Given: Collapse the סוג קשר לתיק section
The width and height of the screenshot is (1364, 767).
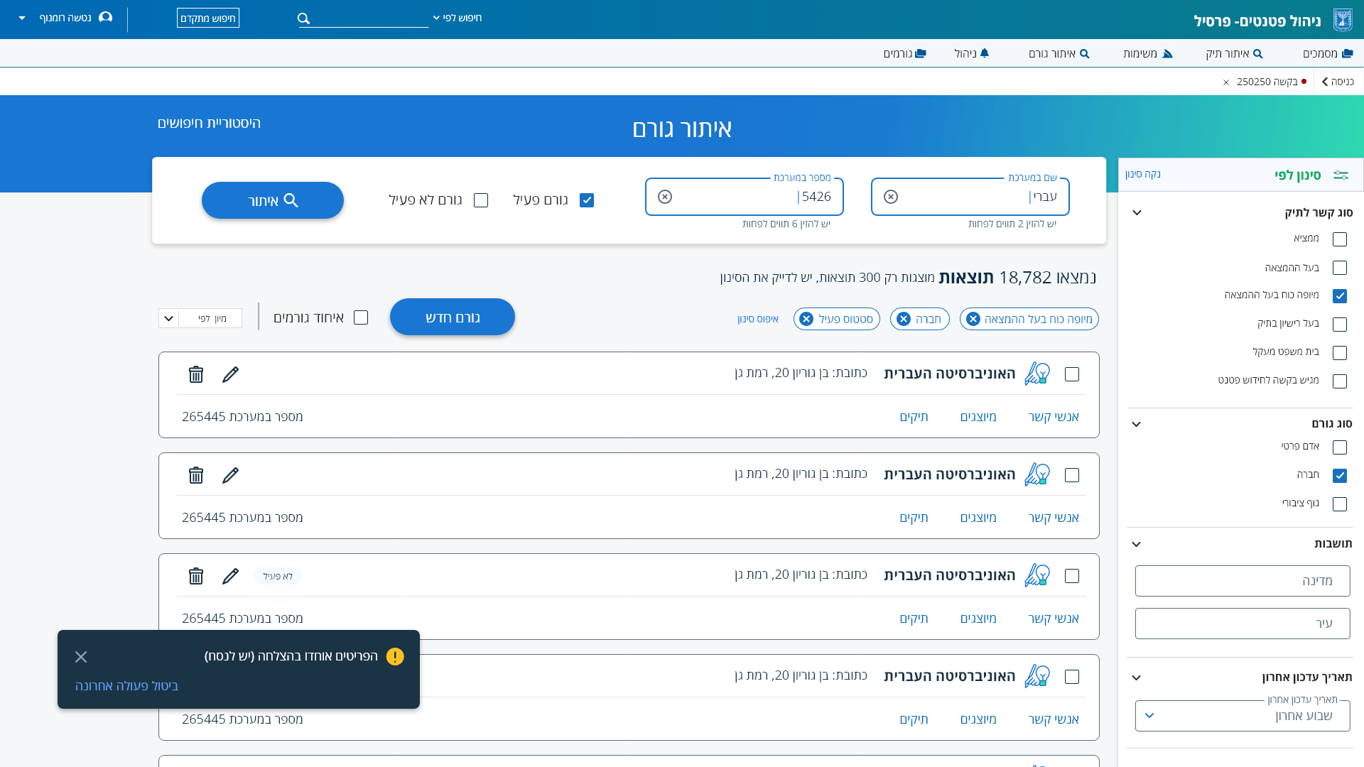Looking at the screenshot, I should [1137, 213].
